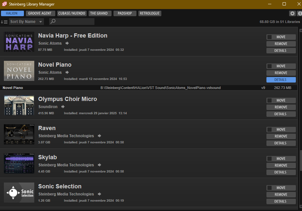The height and width of the screenshot is (211, 302).
Task: Click the Olympus Choir Micro title
Action: pyautogui.click(x=67, y=99)
